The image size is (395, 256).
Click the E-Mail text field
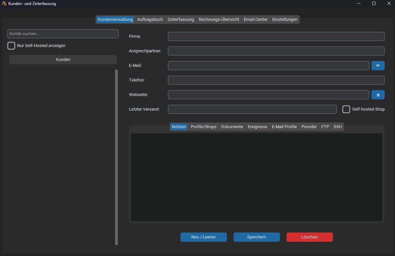pyautogui.click(x=269, y=66)
